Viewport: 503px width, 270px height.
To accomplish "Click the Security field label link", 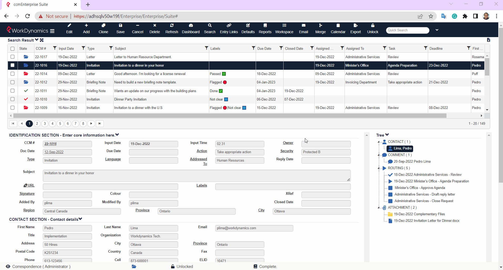I will tap(287, 151).
